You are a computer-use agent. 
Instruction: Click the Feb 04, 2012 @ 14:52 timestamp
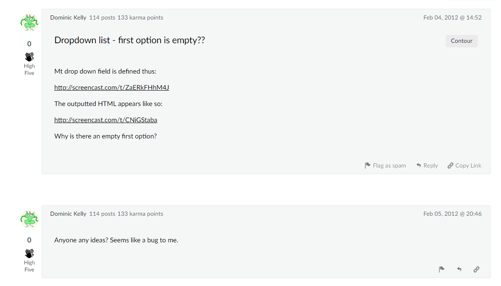tap(452, 17)
